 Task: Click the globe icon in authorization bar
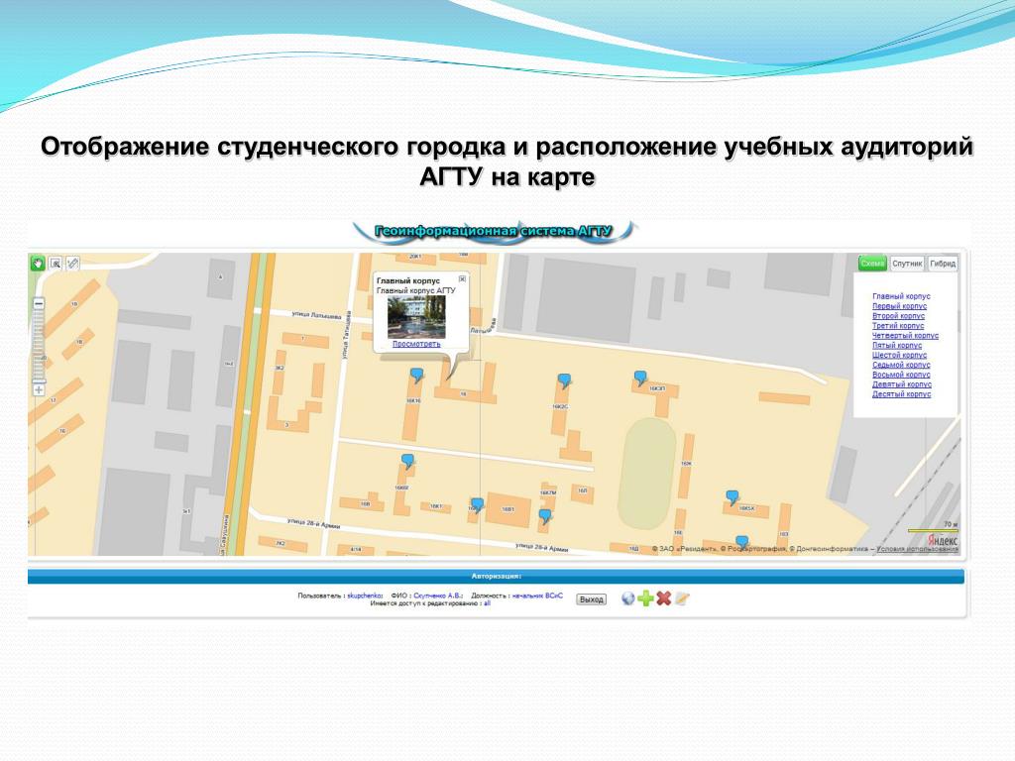(627, 598)
